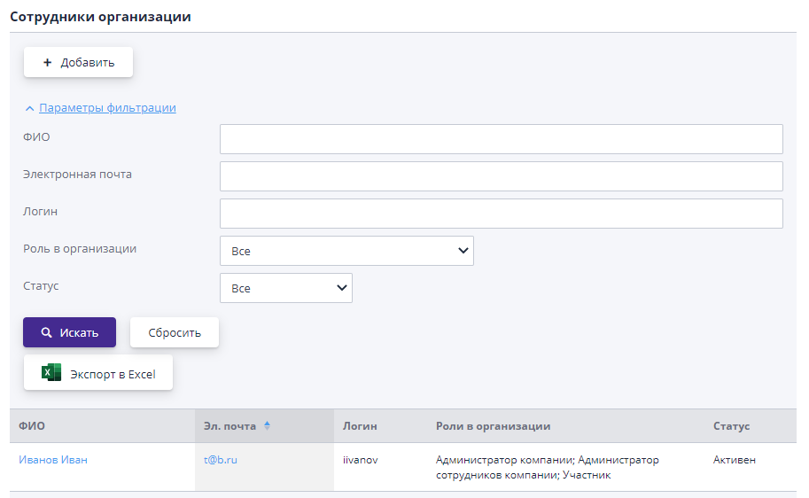Select the Логин filter input box
Image resolution: width=809 pixels, height=498 pixels.
coord(501,214)
